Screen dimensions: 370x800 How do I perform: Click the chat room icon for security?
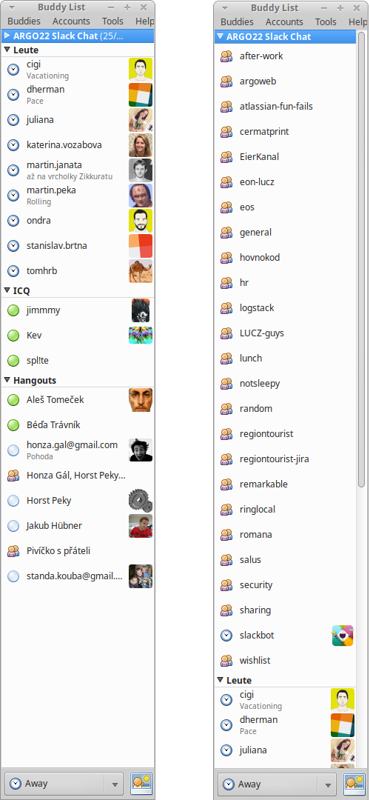tap(226, 585)
